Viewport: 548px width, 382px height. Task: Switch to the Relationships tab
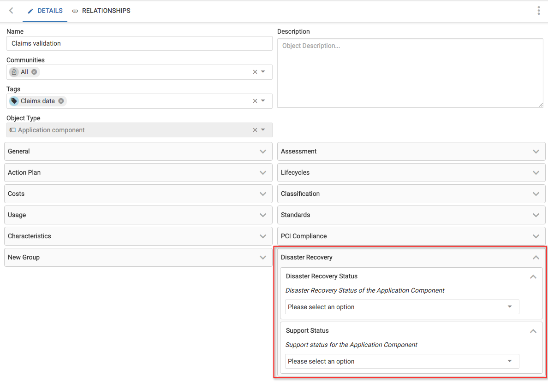[101, 11]
